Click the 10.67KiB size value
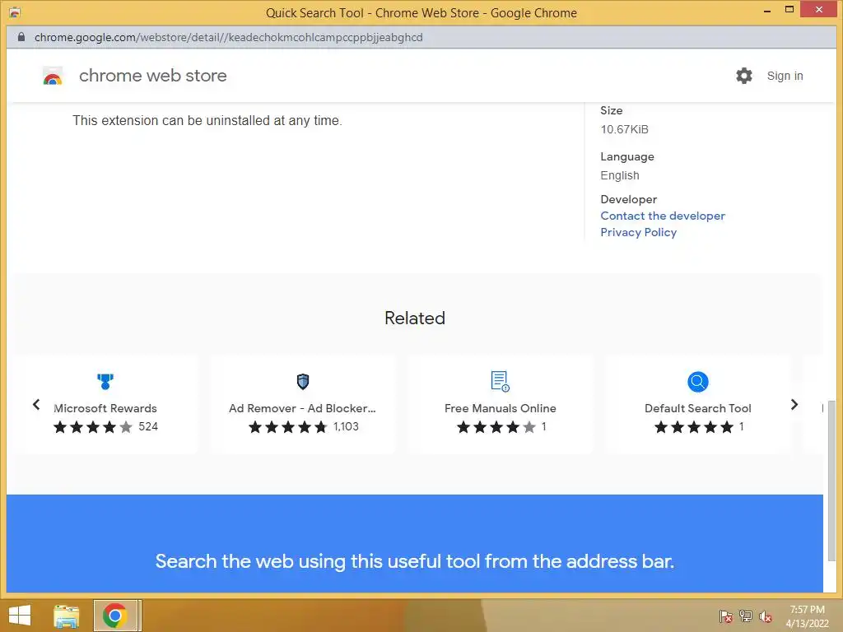 [x=624, y=129]
